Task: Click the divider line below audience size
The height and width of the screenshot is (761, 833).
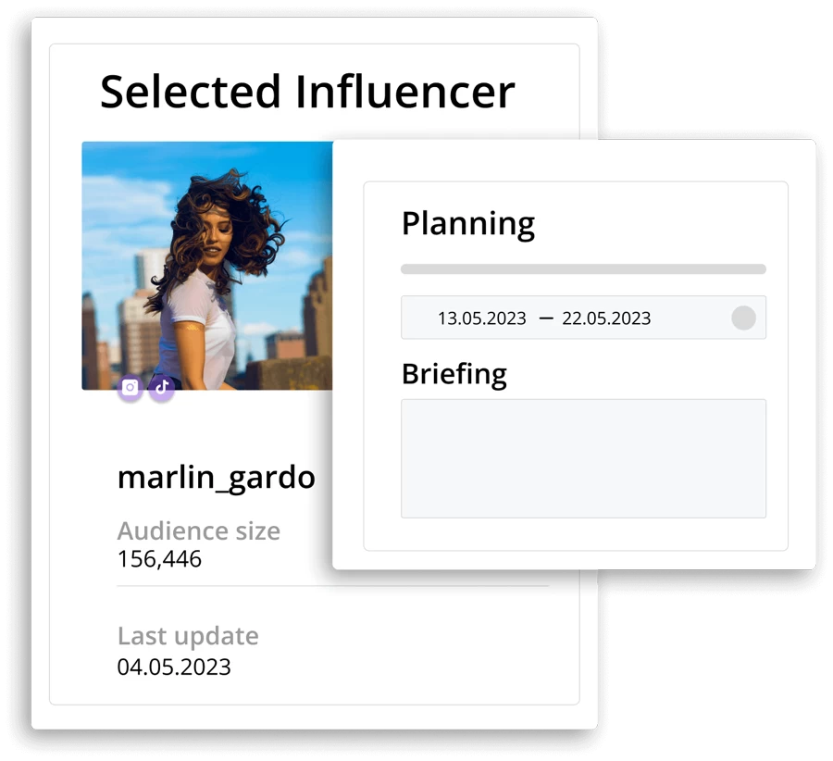Action: 332,586
